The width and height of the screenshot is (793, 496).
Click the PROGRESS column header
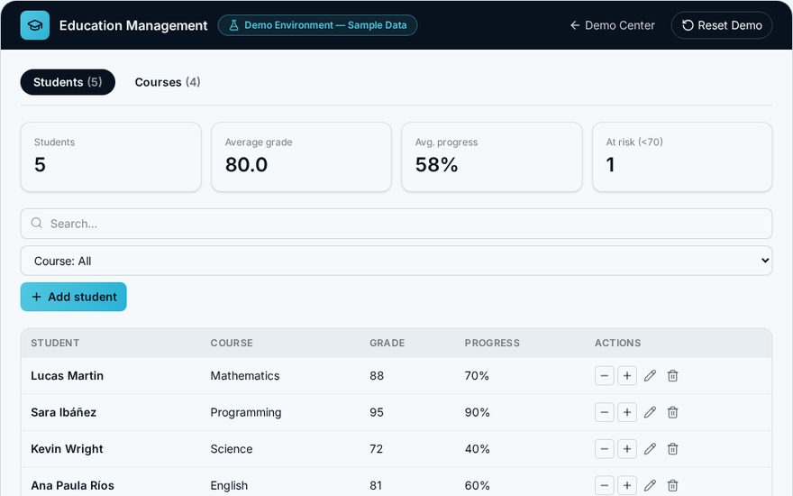pyautogui.click(x=492, y=344)
